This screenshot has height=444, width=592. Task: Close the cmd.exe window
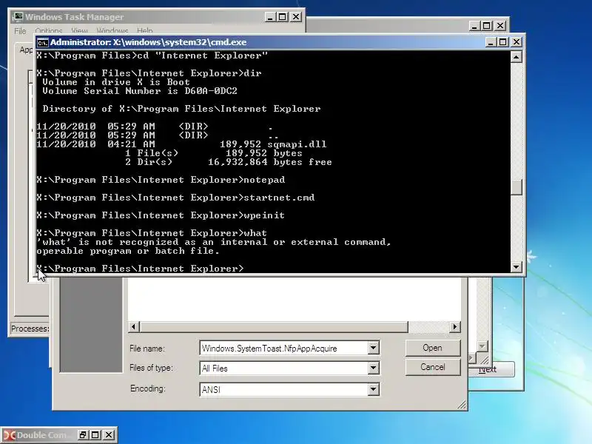point(517,42)
